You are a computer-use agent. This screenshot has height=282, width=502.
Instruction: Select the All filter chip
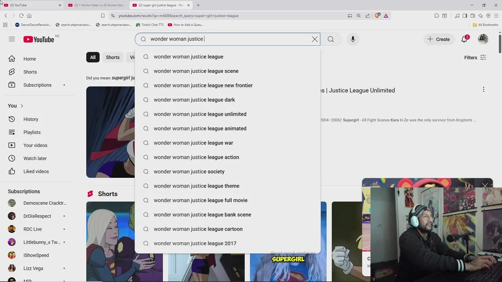coord(93,57)
